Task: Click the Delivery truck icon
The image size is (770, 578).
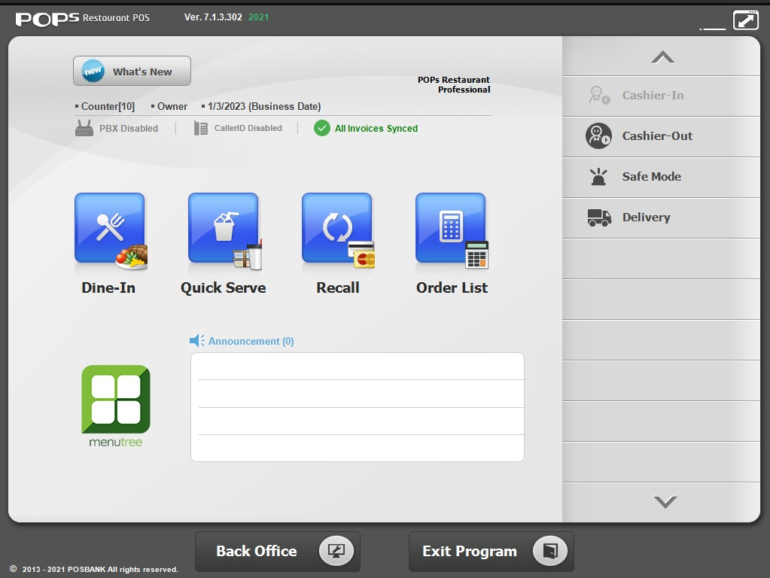Action: [x=599, y=218]
